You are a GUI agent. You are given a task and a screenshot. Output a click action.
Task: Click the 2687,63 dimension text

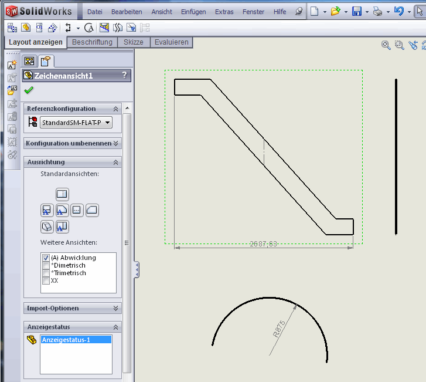pos(263,244)
